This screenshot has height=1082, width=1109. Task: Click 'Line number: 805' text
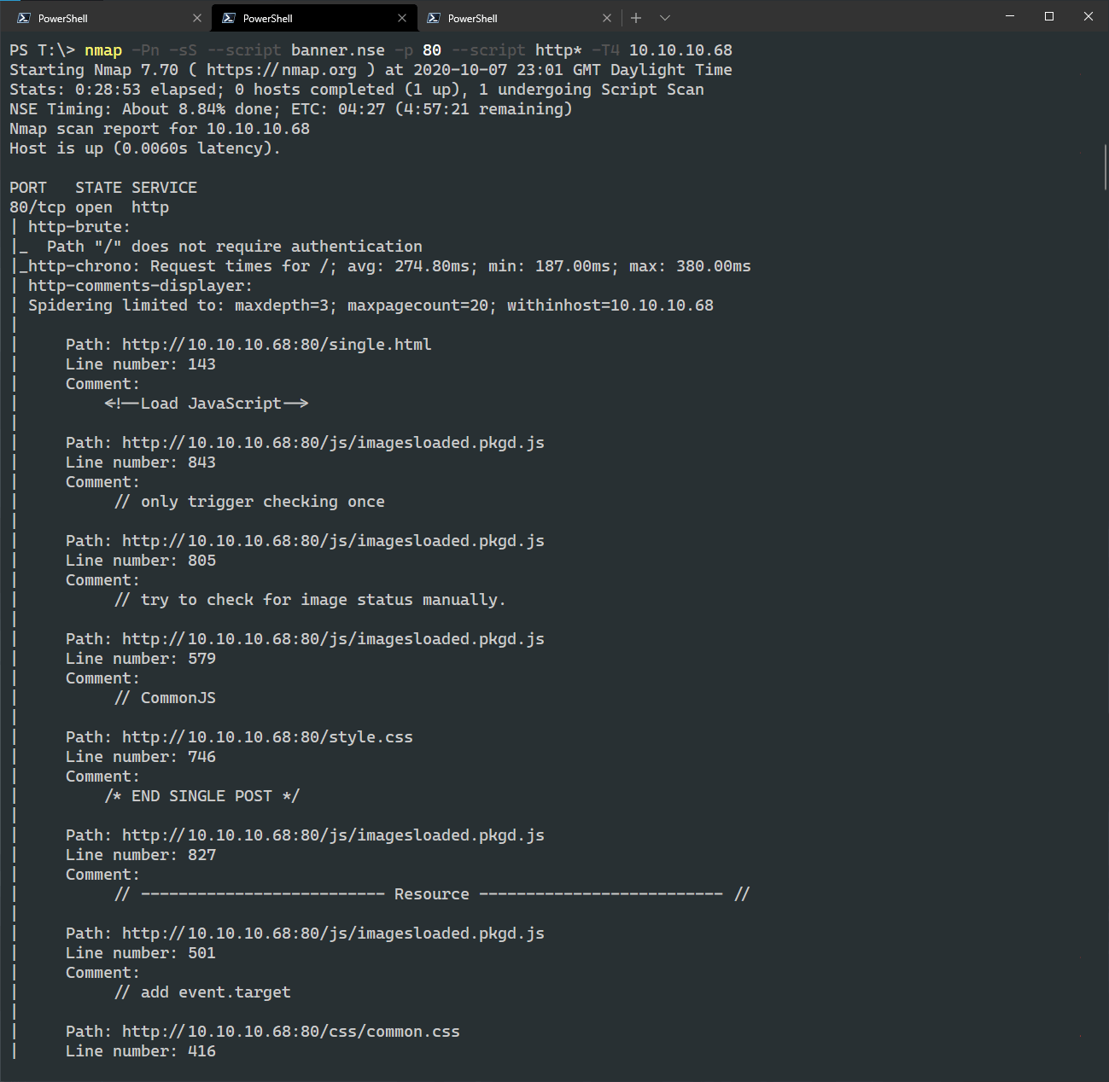[x=141, y=561]
